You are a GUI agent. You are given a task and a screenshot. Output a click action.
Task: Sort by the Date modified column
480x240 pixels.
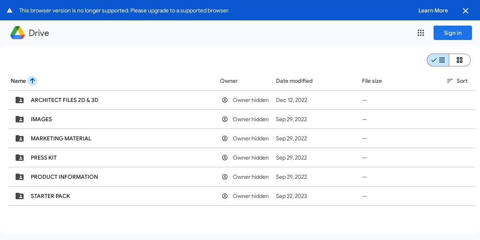294,81
